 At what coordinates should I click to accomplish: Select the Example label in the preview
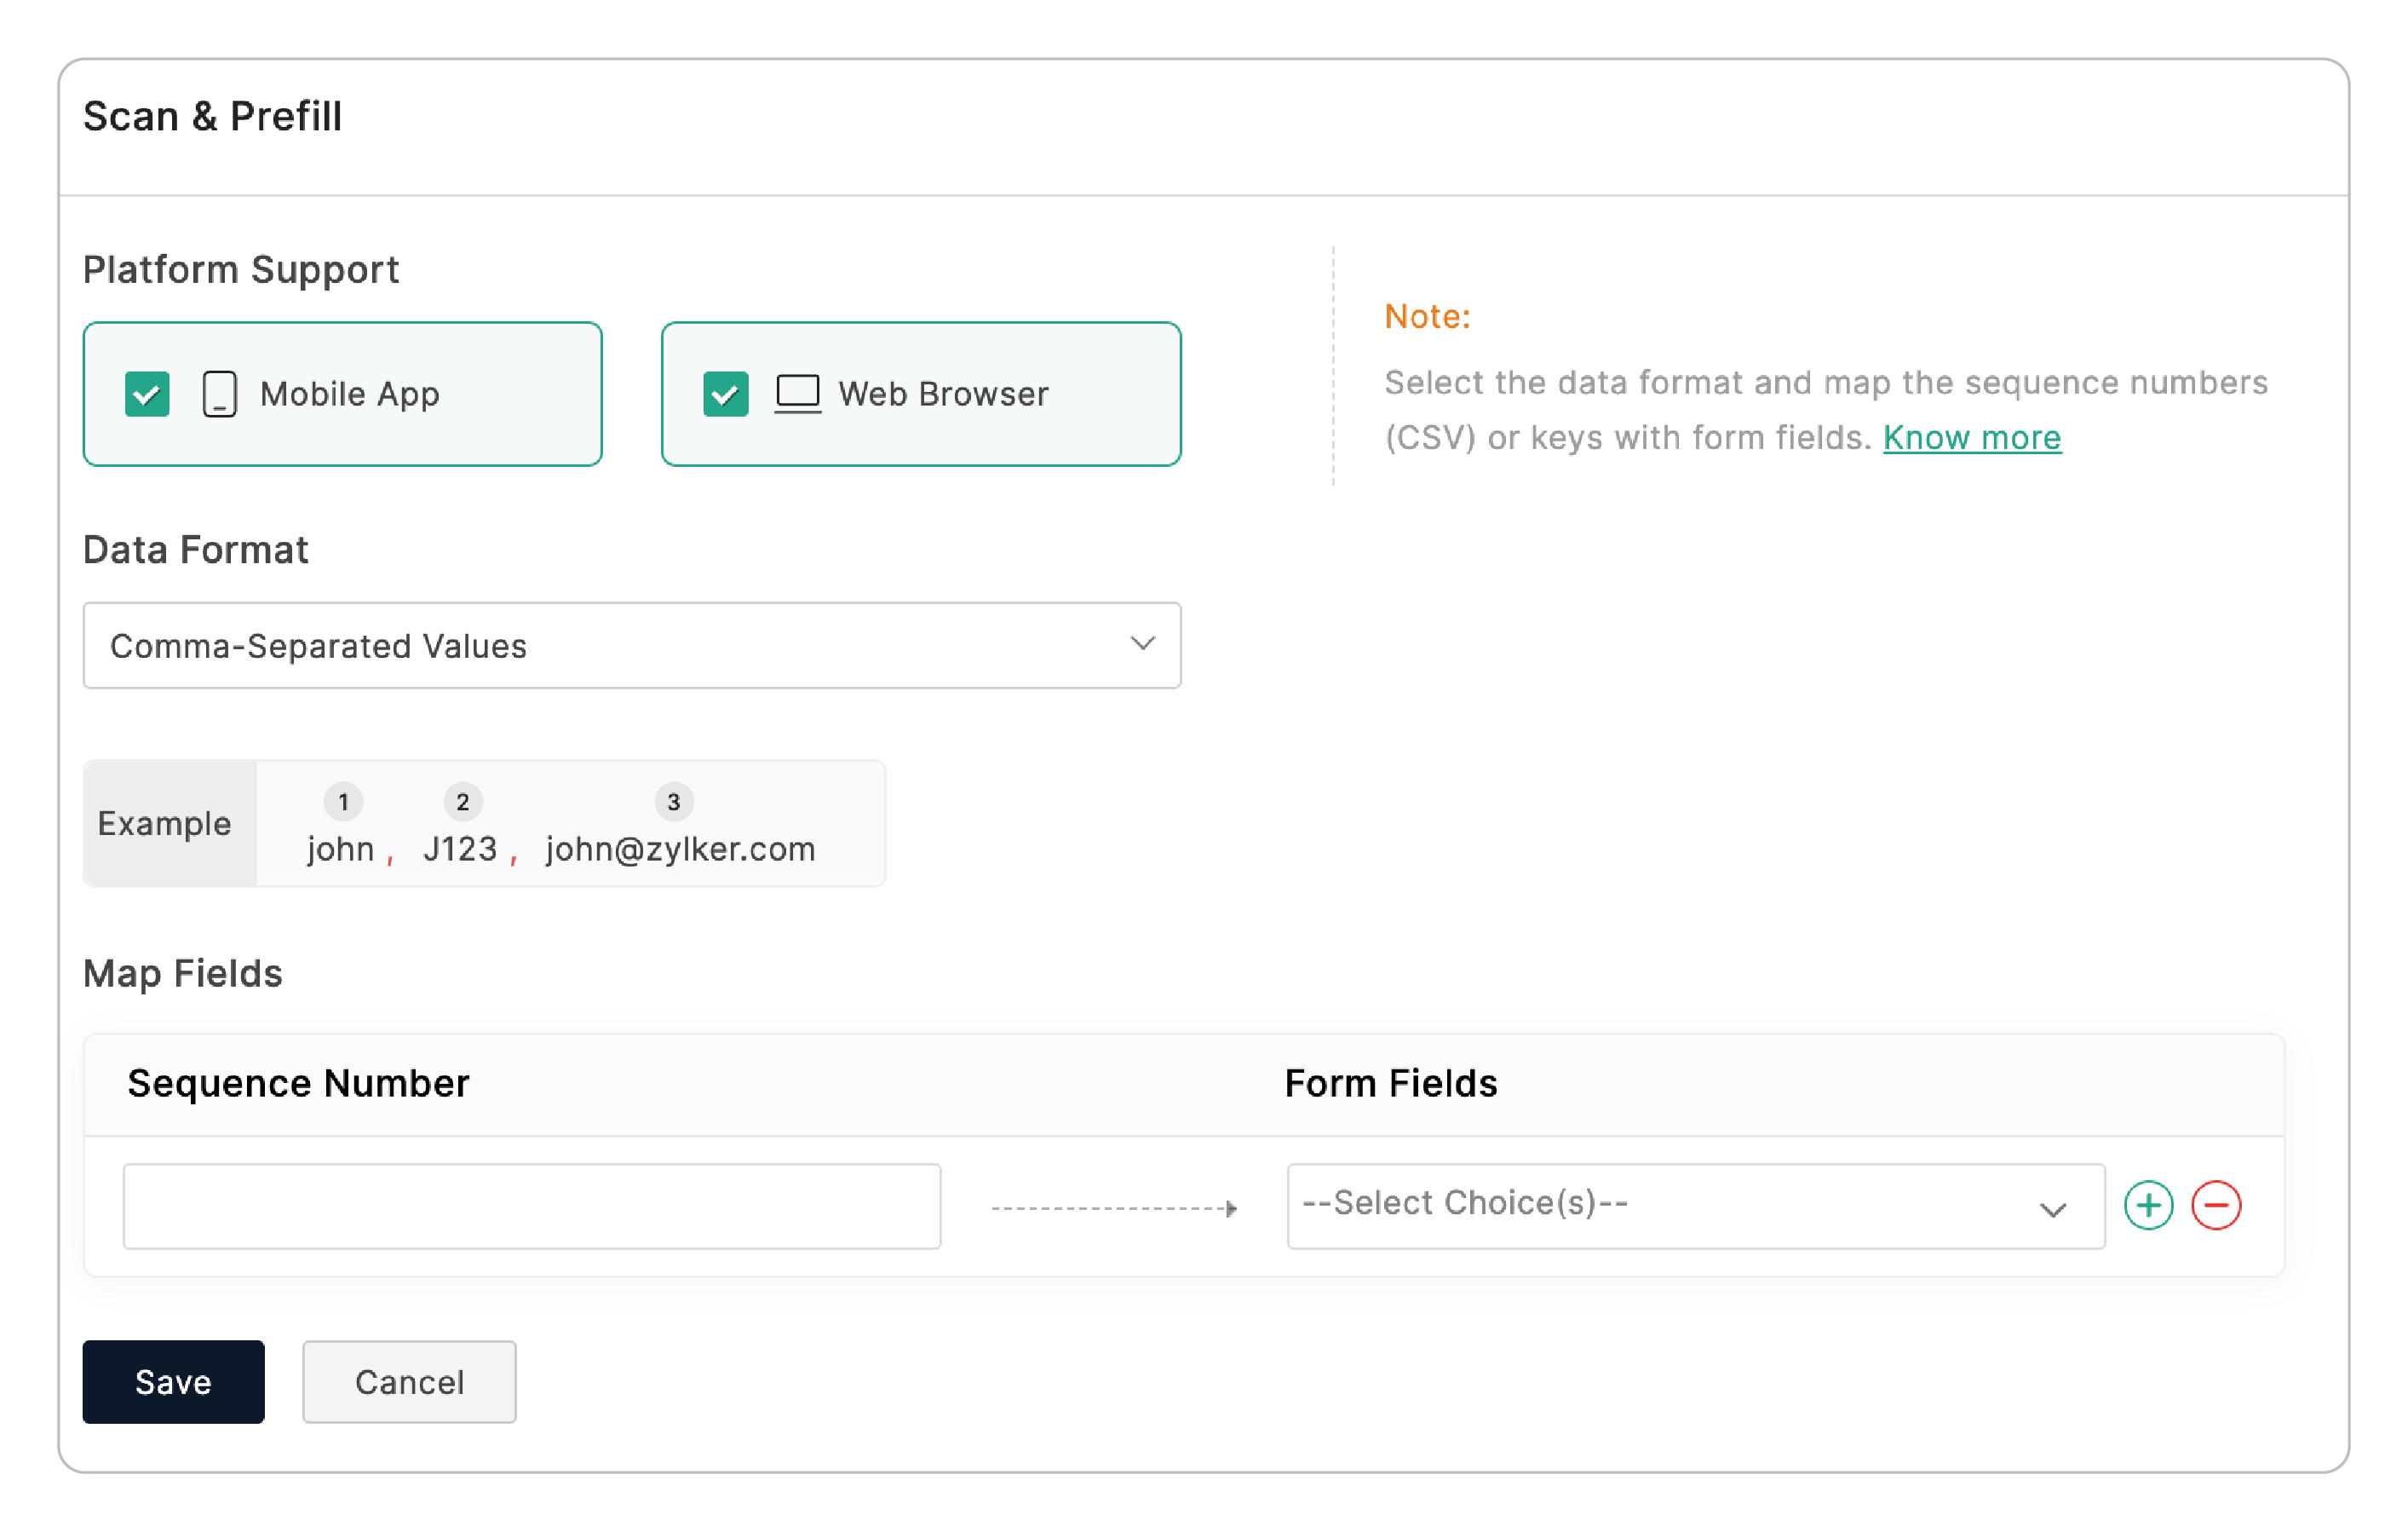(166, 823)
